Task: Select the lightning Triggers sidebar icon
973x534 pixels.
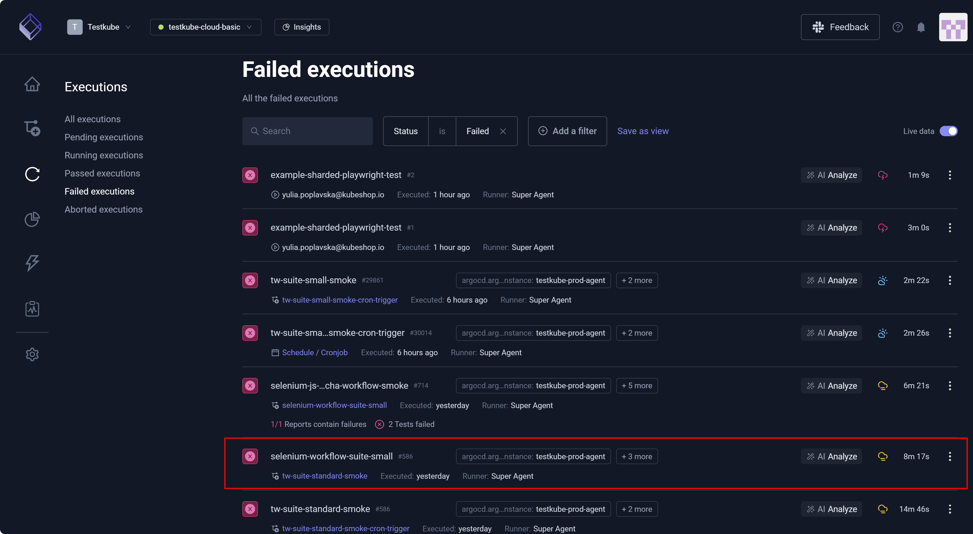Action: coord(33,263)
